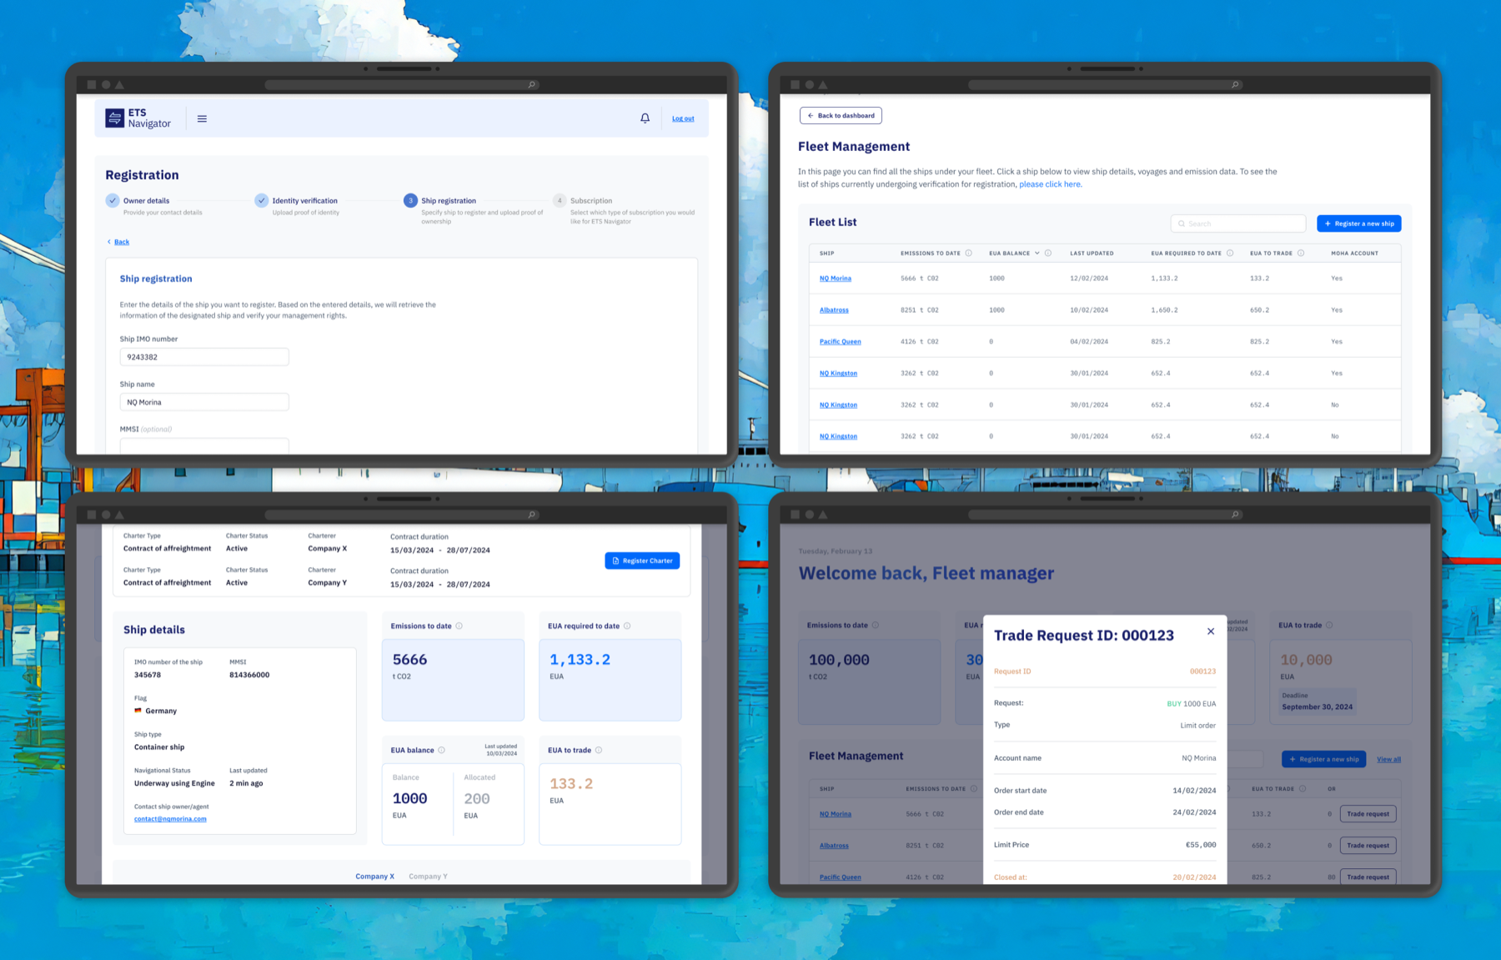Click Emissions to date info icon on dashboard card
This screenshot has height=960, width=1501.
point(875,625)
